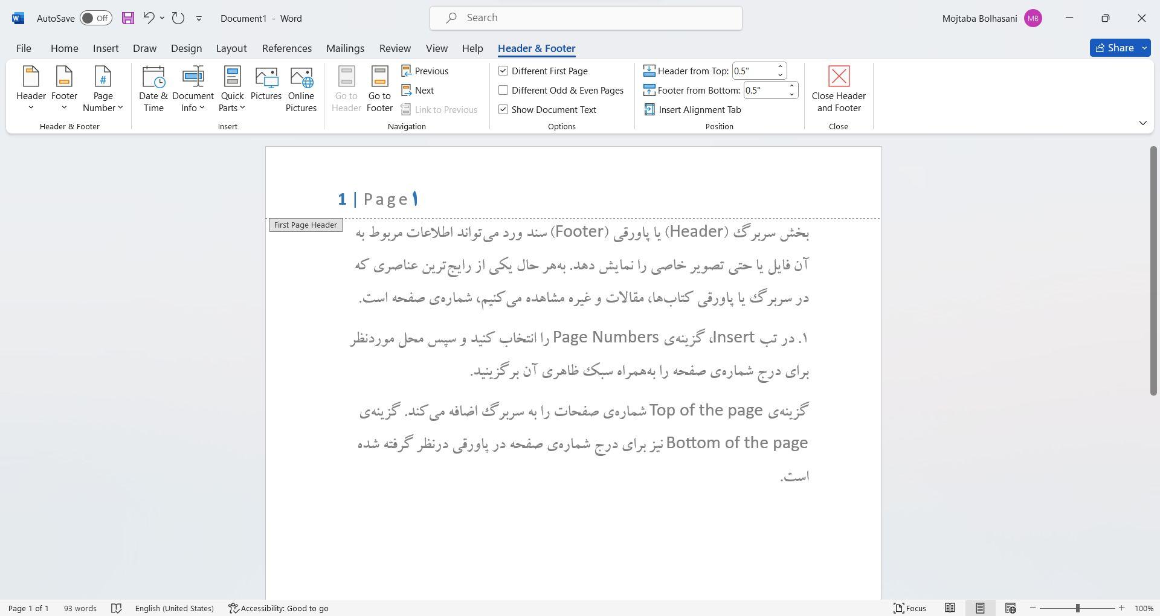Image resolution: width=1160 pixels, height=616 pixels.
Task: Close Header and Footer
Action: 839,89
